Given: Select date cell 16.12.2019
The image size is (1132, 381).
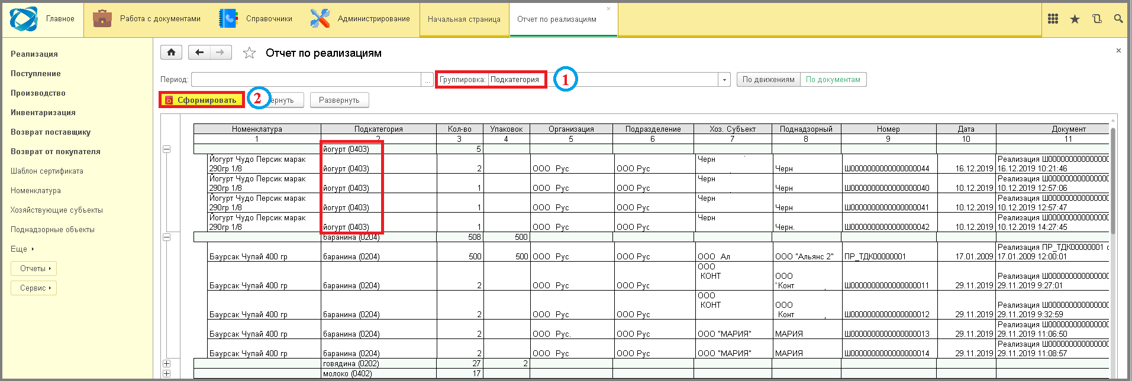Looking at the screenshot, I should pyautogui.click(x=966, y=164).
